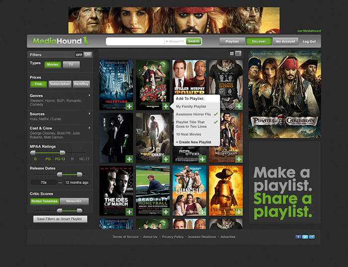
Task: Open Advertise footer link
Action: tap(228, 237)
